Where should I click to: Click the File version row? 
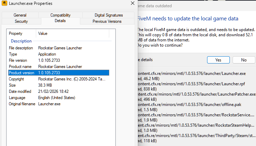coord(59,60)
